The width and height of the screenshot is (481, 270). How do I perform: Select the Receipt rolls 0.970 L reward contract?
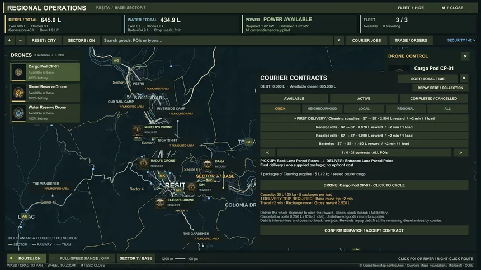[x=364, y=127]
